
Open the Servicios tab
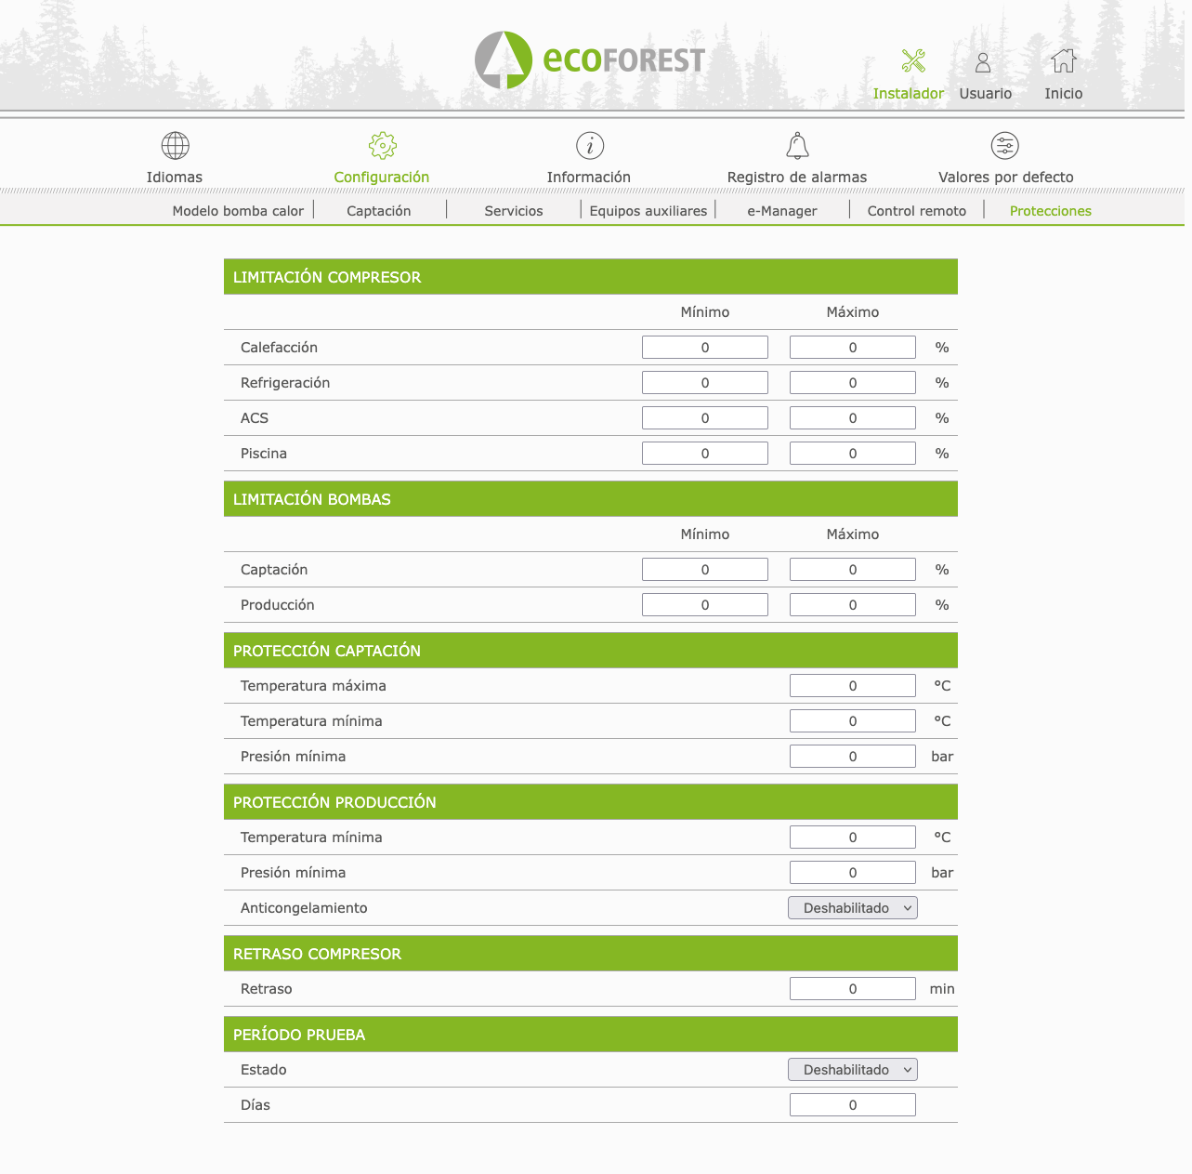pyautogui.click(x=513, y=211)
